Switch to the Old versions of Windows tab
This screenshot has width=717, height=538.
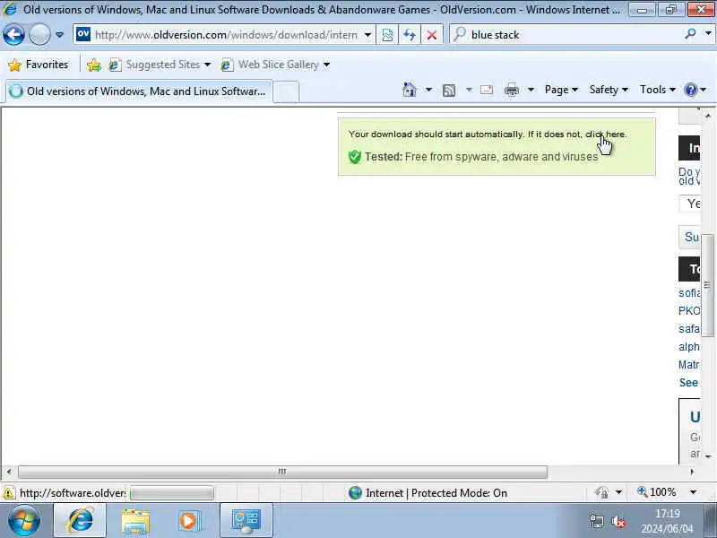tap(139, 91)
